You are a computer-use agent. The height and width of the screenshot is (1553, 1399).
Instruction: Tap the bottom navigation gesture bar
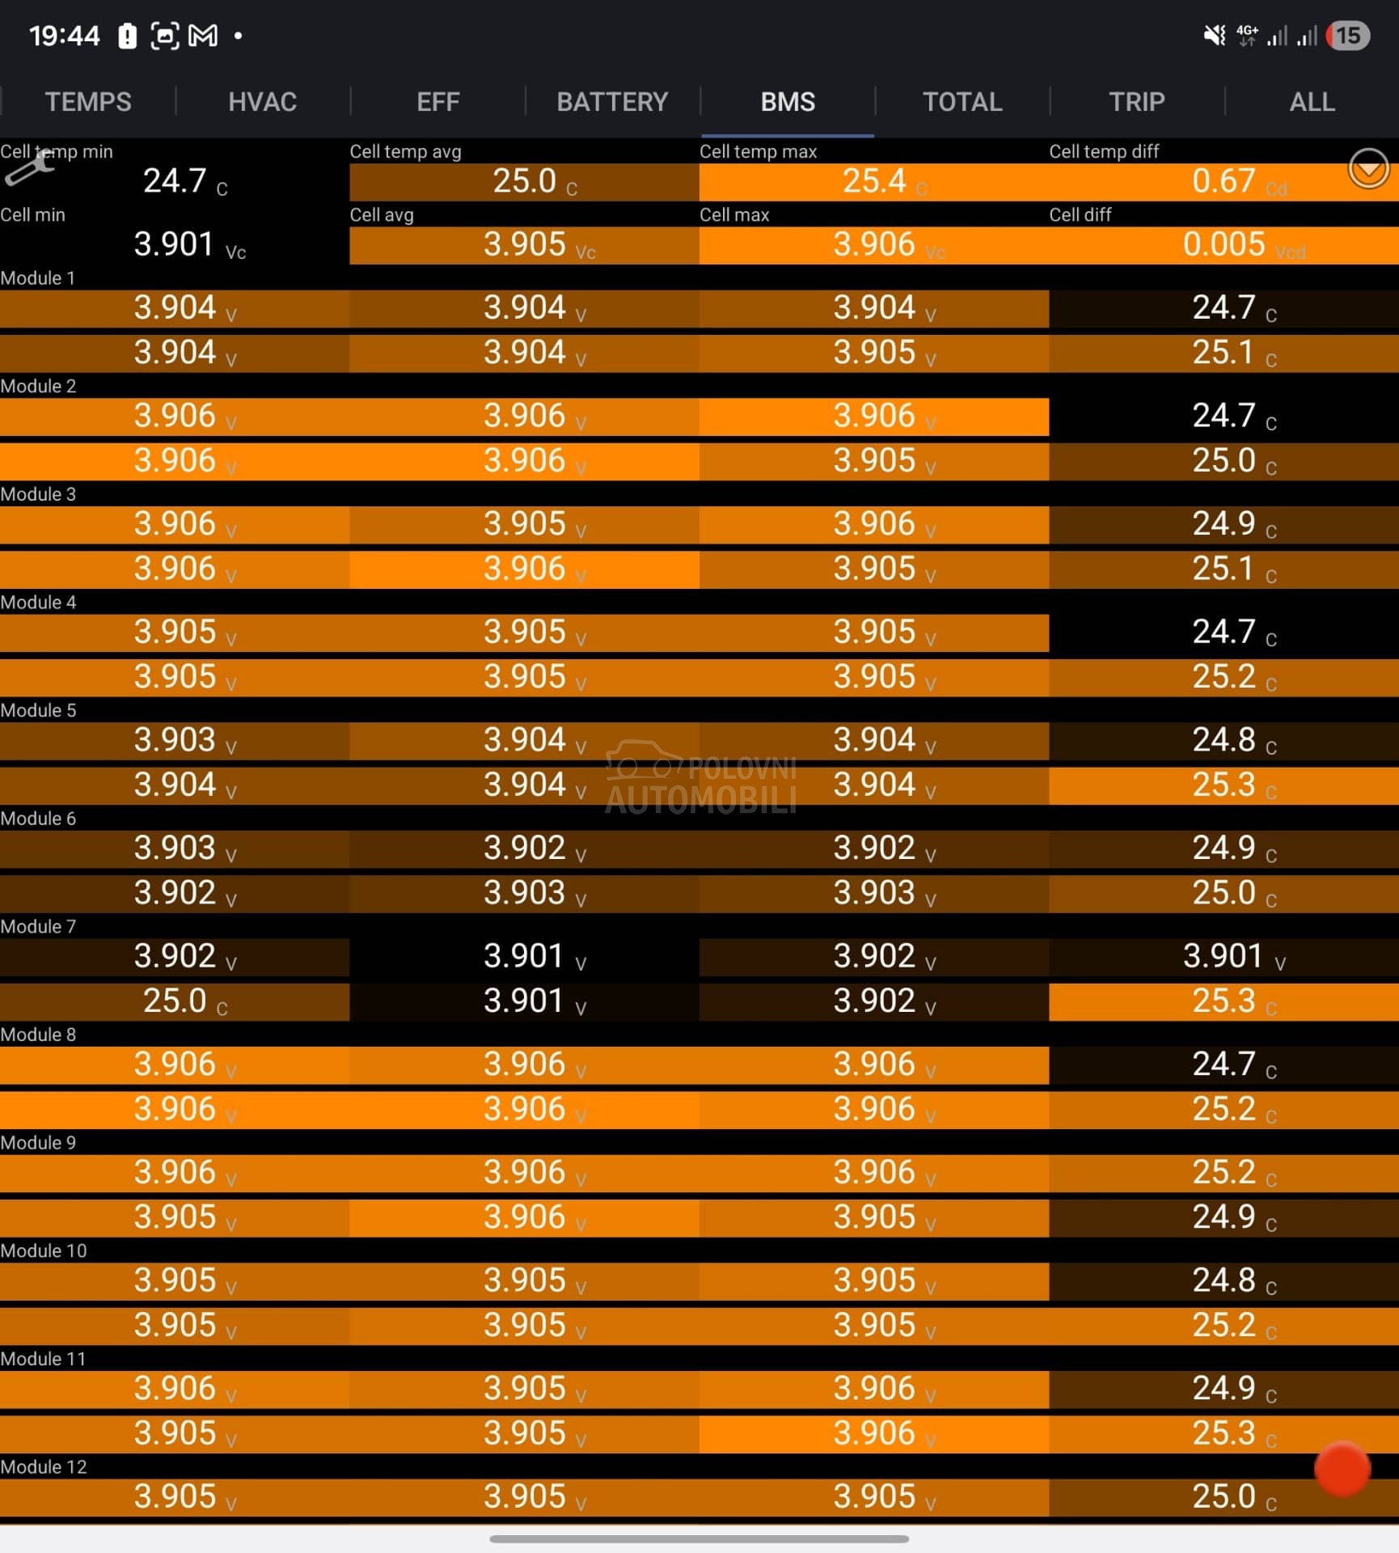[x=699, y=1538]
